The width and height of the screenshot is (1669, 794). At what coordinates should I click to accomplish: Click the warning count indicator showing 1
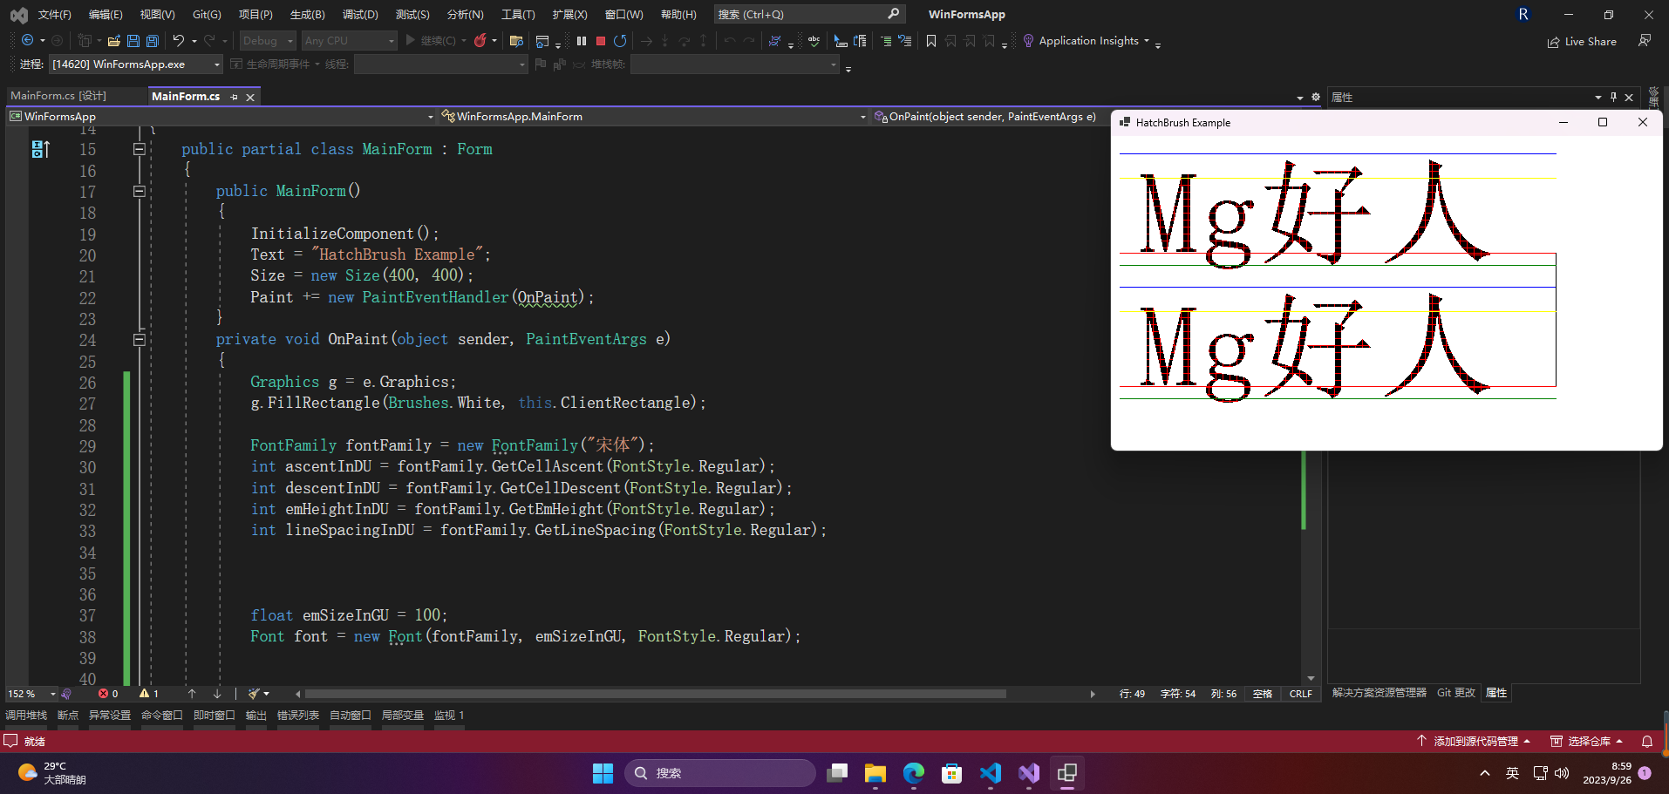(x=149, y=694)
